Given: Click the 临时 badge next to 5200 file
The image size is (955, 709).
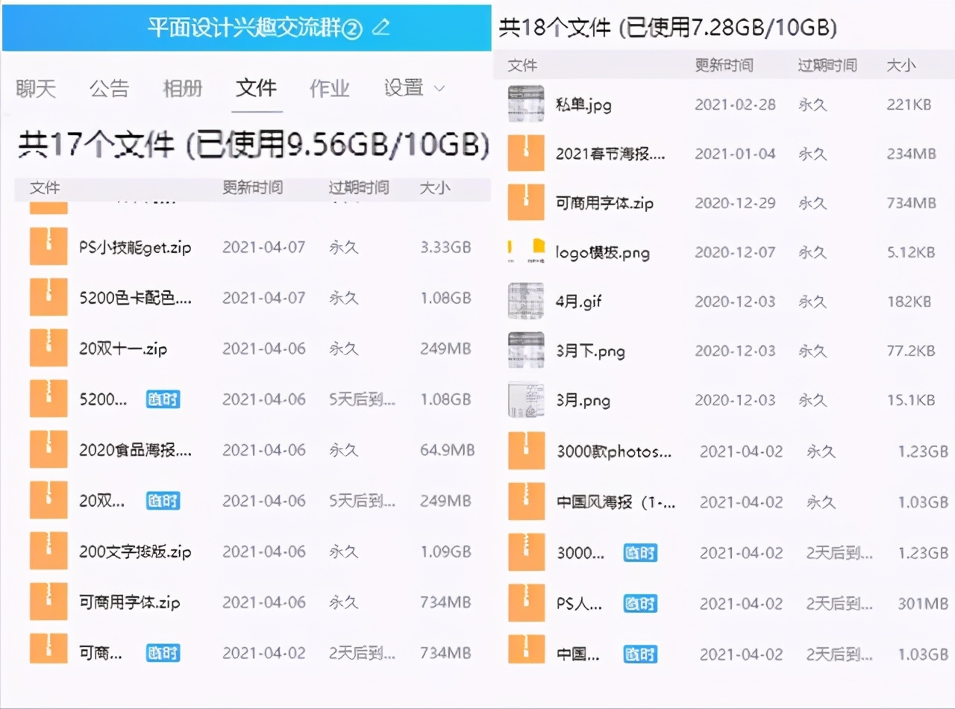Looking at the screenshot, I should tap(163, 399).
